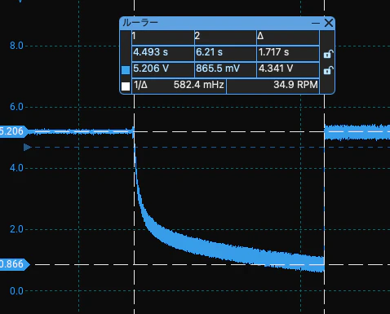Click the white 1/Δ color swatch
This screenshot has width=390, height=314.
tap(126, 86)
